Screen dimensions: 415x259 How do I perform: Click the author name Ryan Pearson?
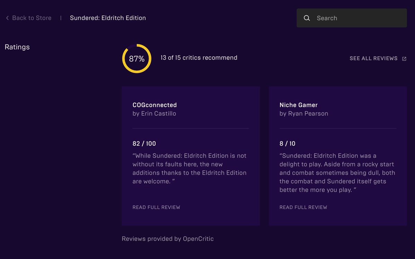pyautogui.click(x=304, y=113)
